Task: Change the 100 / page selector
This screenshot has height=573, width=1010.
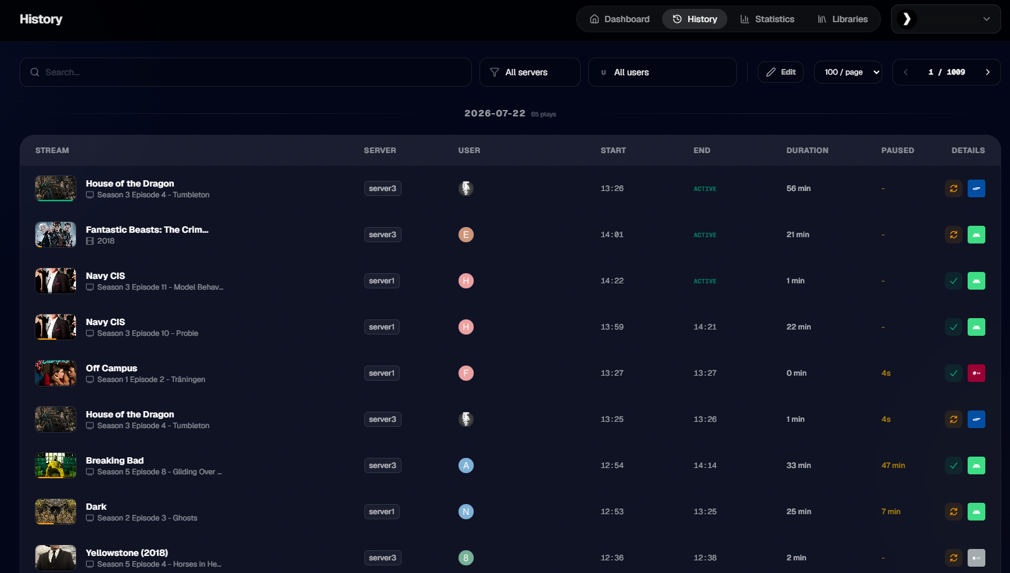Action: point(848,72)
